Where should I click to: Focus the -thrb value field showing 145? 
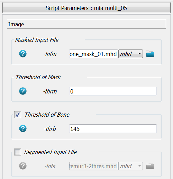pos(113,129)
